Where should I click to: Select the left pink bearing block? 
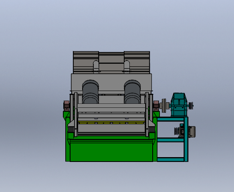tap(67, 105)
